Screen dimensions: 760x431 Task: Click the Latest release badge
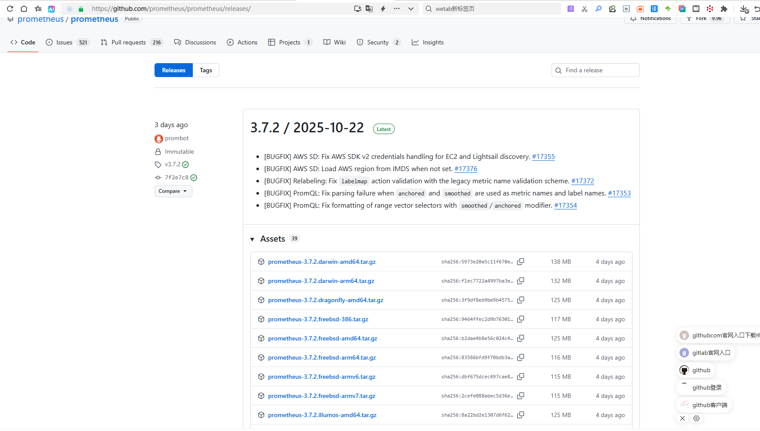[x=383, y=129]
